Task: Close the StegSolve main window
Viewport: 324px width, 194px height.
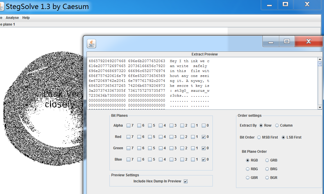Action: pos(307,5)
